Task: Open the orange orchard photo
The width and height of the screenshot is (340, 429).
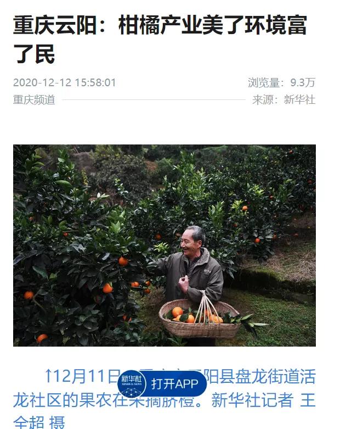Action: coord(165,246)
